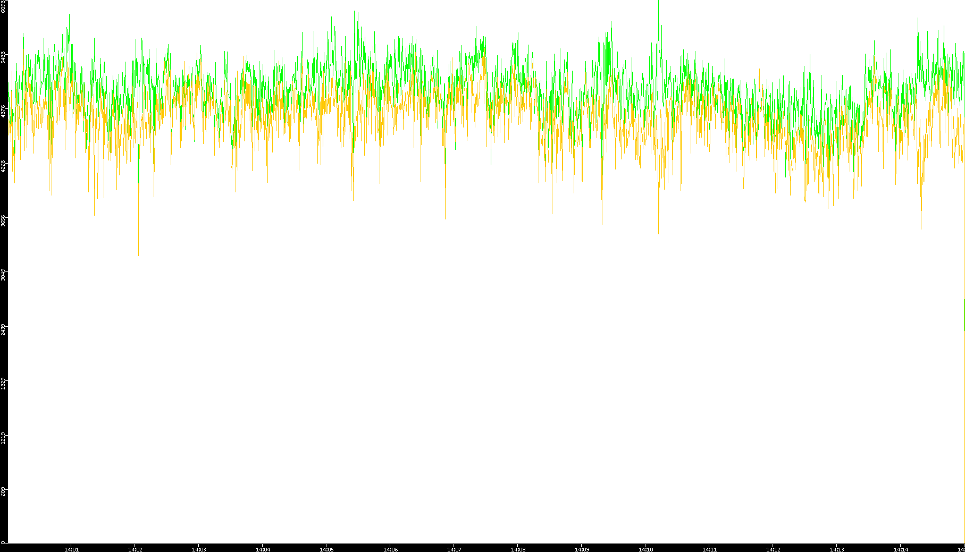Click the 14:01 time label
This screenshot has width=965, height=552.
tap(71, 549)
